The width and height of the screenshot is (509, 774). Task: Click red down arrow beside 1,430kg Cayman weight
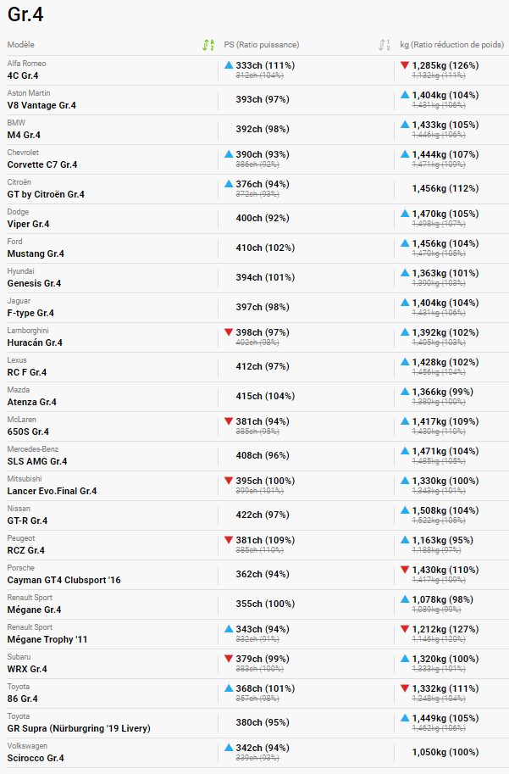point(405,569)
